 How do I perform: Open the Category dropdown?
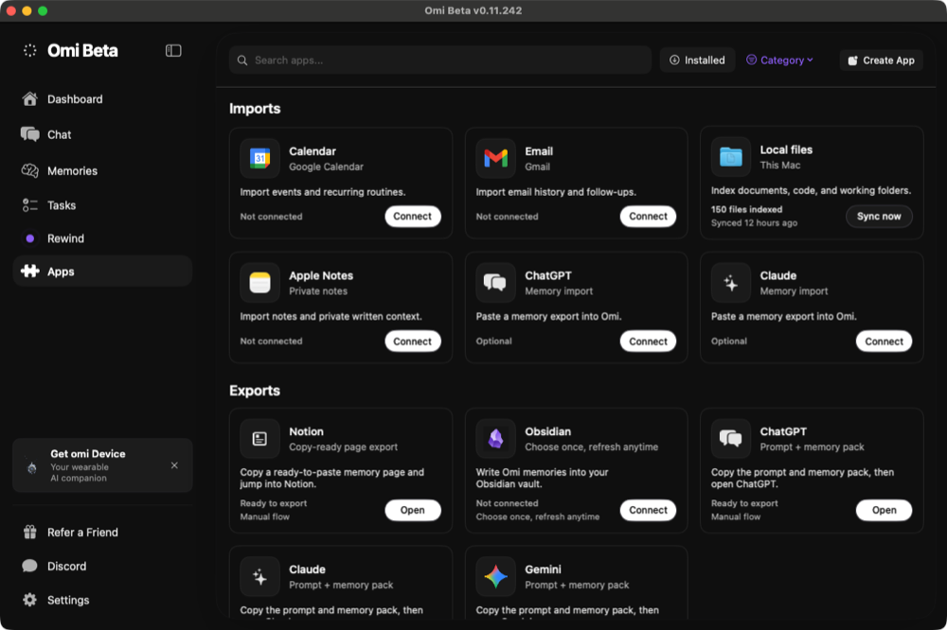point(780,61)
